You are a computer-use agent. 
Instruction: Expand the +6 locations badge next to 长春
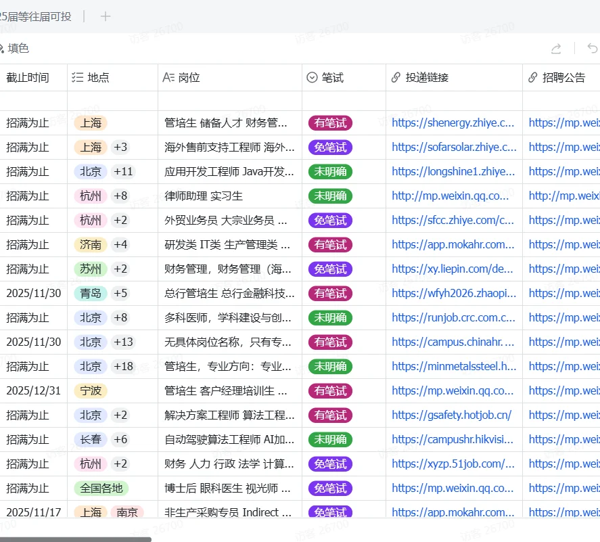pos(120,440)
